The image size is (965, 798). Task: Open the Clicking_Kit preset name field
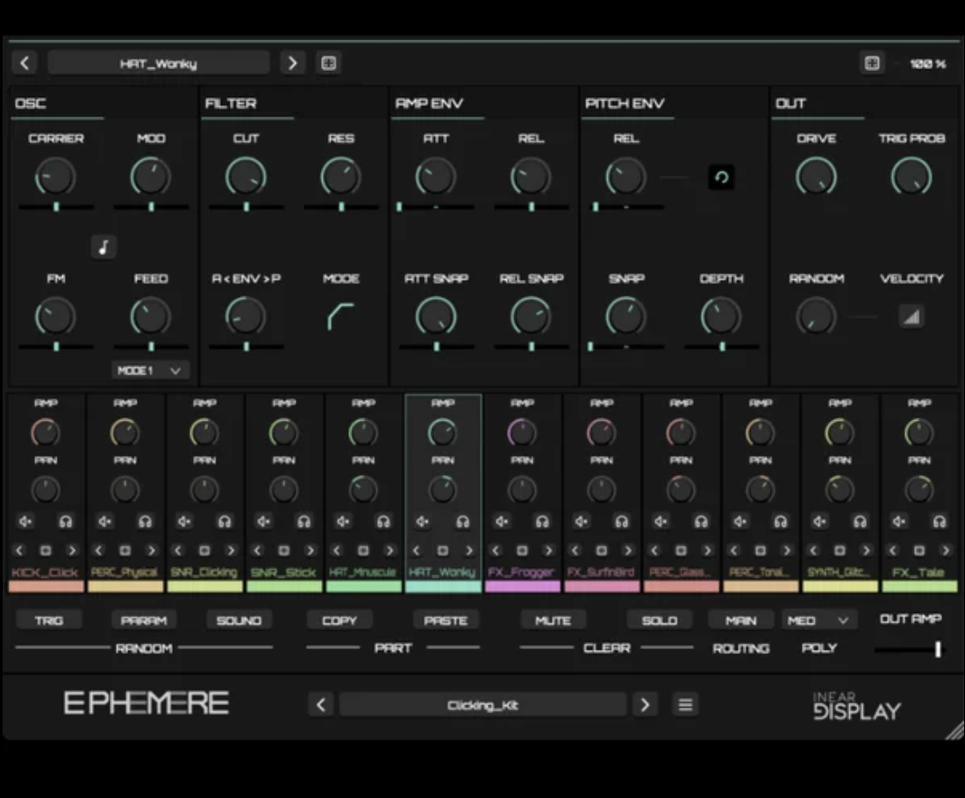click(482, 704)
